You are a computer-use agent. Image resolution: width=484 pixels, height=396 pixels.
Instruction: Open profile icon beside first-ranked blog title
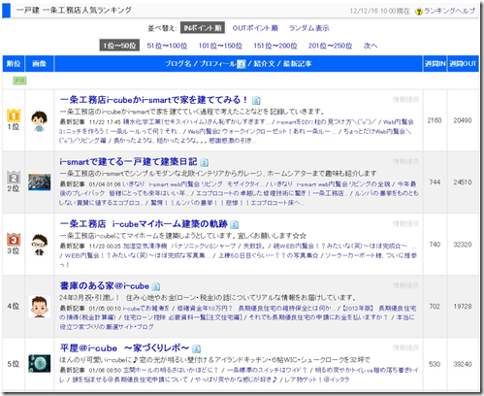pyautogui.click(x=256, y=101)
